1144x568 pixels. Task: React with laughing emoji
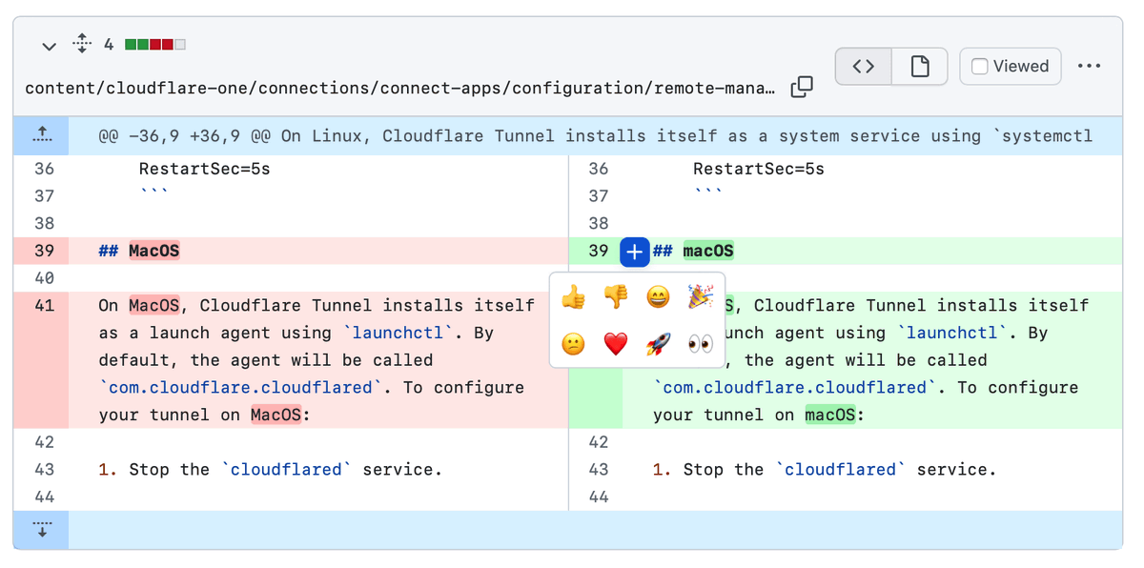(x=658, y=297)
